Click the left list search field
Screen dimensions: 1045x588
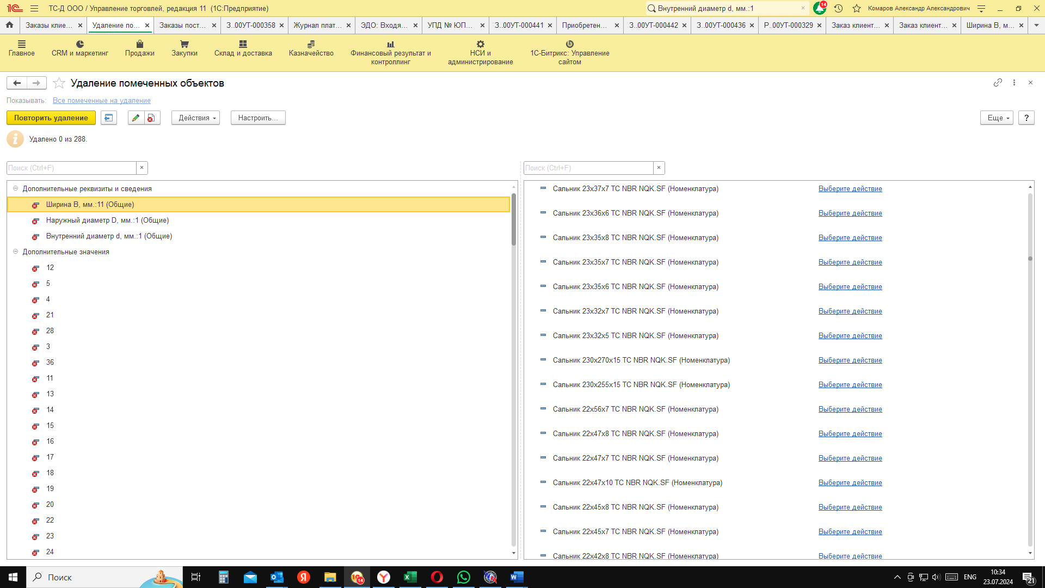click(x=71, y=168)
